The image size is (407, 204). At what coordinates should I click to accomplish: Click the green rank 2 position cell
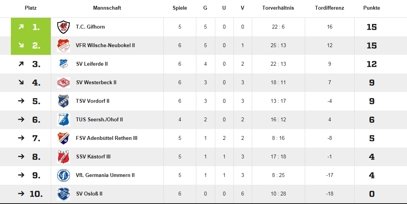[x=31, y=46]
